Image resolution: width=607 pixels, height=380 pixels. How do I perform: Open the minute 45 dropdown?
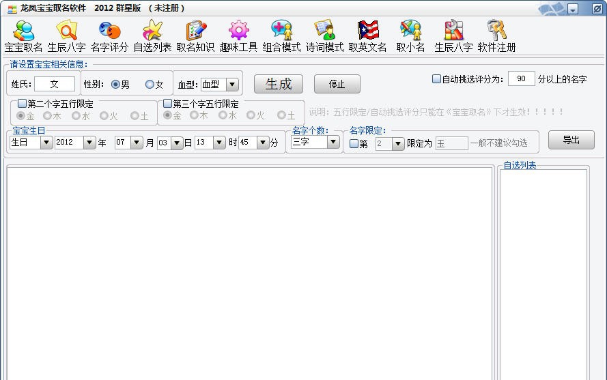pyautogui.click(x=263, y=143)
